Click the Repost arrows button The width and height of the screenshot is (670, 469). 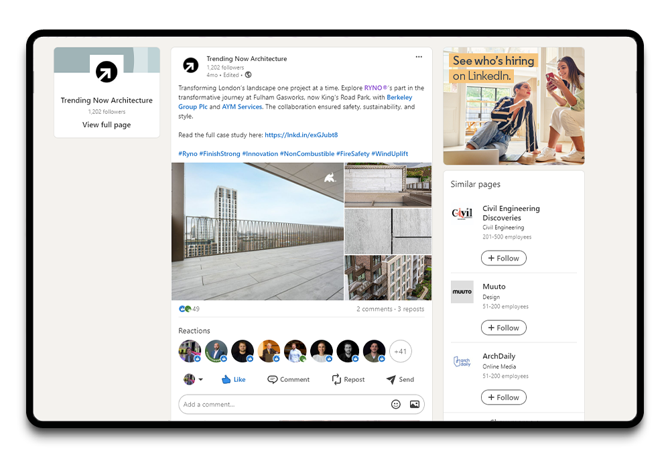(x=348, y=379)
